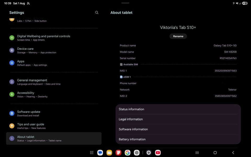Image resolution: width=251 pixels, height=157 pixels.
Task: Tap the Tips lightbulb icon
Action: 12,126
